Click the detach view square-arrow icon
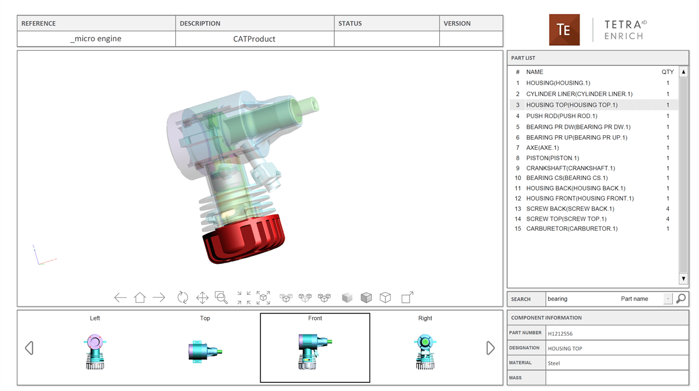This screenshot has width=699, height=391. (x=408, y=298)
